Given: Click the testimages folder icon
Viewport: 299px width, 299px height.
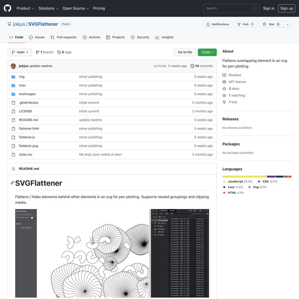Looking at the screenshot, I should coord(13,94).
